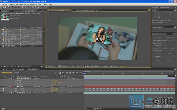Image resolution: width=177 pixels, height=110 pixels.
Task: Click the Motion Blur icon in timeline
Action: point(73,73)
